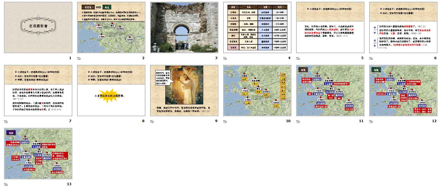The width and height of the screenshot is (439, 188).
Task: Select the slide with Jesus knocking painting
Action: pyautogui.click(x=184, y=91)
